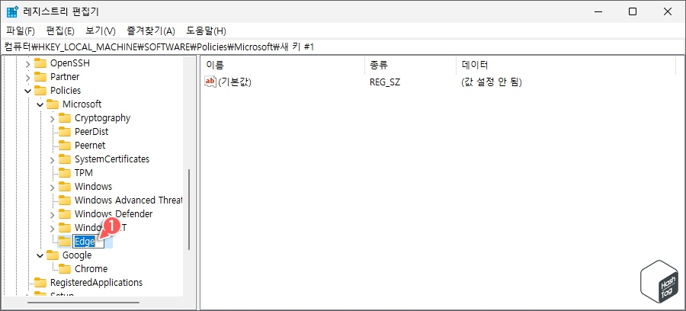Collapse the Policies key
Viewport: 686px width, 311px height.
point(28,91)
